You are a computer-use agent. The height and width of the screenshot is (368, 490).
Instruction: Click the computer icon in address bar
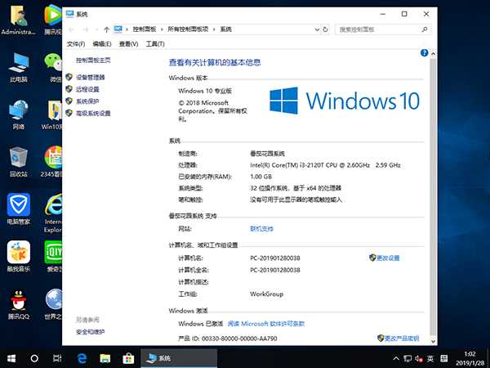click(x=118, y=29)
